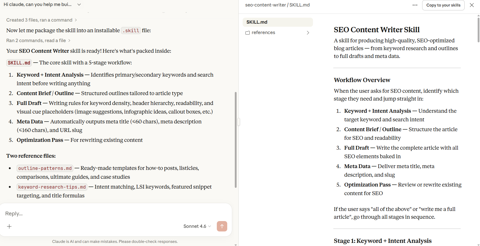
Task: Open the three-dot more options menu
Action: [415, 5]
